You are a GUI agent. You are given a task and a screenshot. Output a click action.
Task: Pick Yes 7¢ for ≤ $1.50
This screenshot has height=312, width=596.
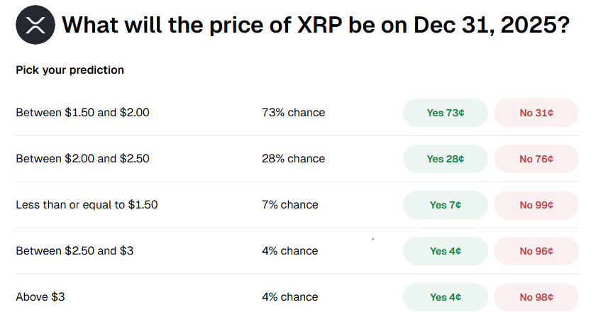point(446,205)
